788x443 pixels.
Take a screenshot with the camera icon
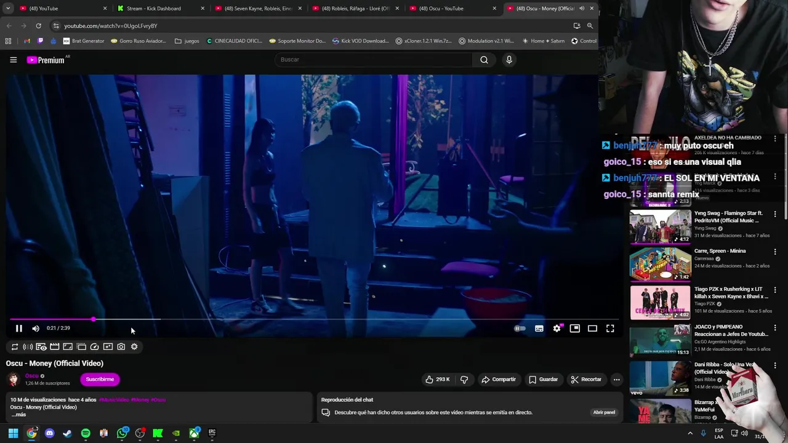pos(121,347)
